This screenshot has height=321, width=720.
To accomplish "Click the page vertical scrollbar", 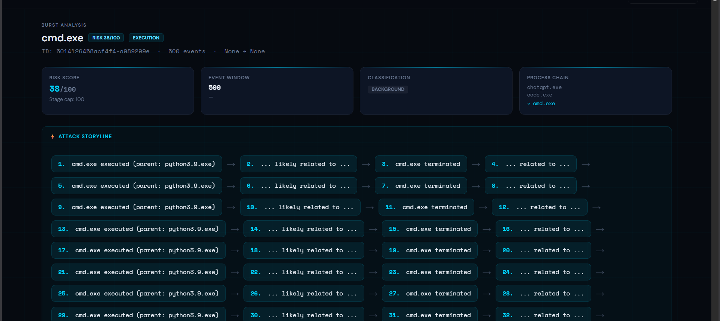I will click(x=715, y=161).
